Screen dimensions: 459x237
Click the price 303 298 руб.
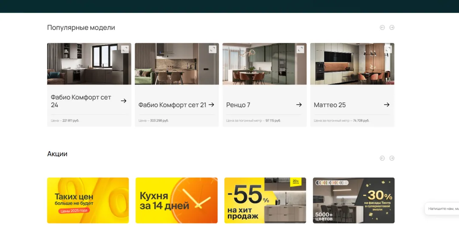click(159, 121)
